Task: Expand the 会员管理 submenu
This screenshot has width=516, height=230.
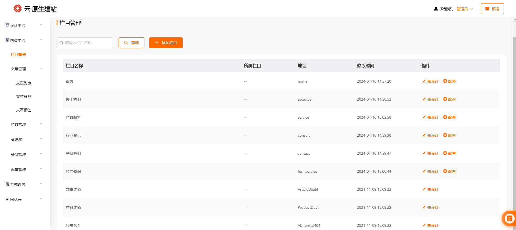Action: point(41,154)
